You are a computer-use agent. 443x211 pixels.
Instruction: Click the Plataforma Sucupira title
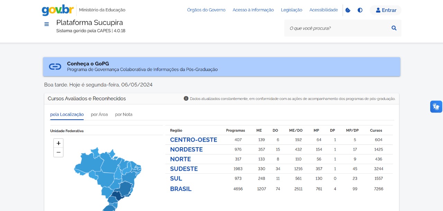tap(90, 22)
